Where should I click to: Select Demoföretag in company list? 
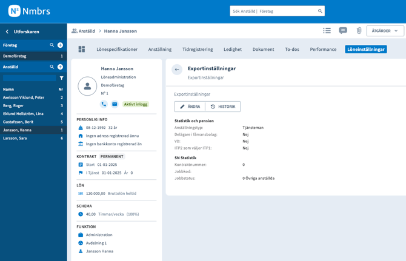[15, 56]
